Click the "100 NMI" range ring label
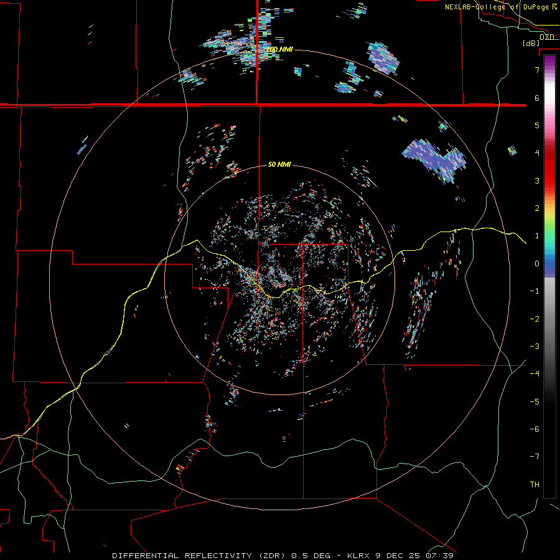The image size is (560, 560). click(x=280, y=49)
